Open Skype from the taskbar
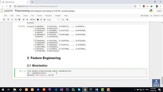 [79, 90]
